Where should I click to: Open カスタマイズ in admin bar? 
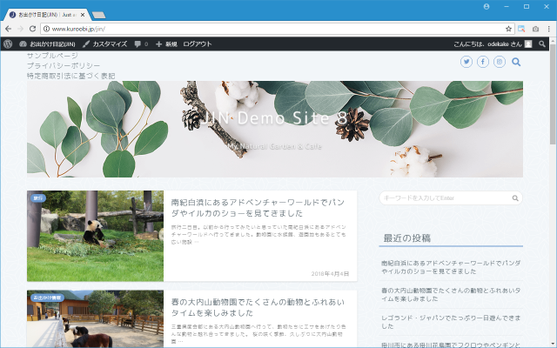104,44
